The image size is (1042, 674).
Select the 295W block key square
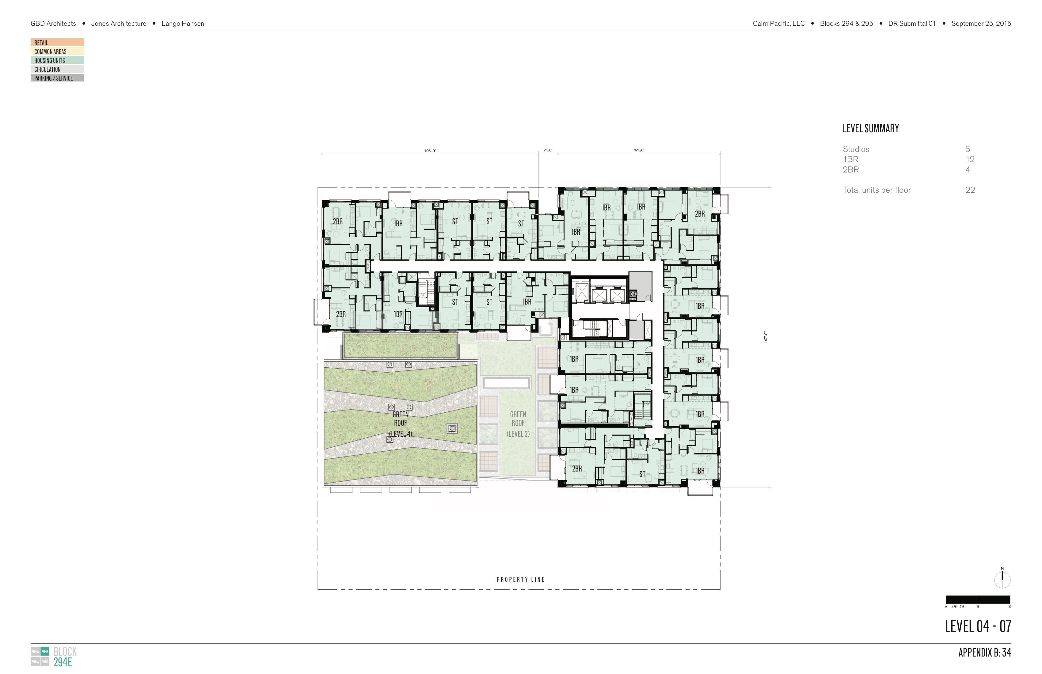35,662
